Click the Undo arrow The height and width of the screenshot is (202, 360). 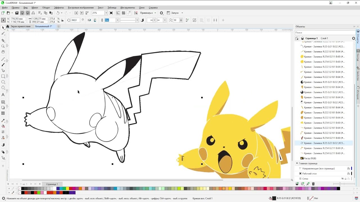click(x=58, y=13)
